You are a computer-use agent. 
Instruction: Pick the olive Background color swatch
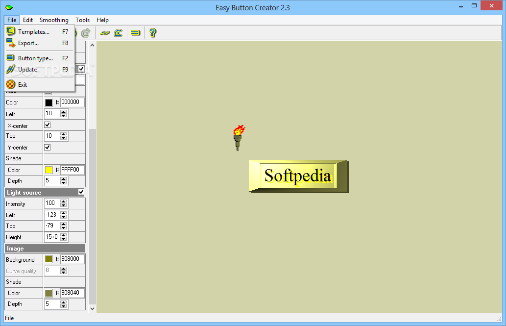click(x=48, y=259)
